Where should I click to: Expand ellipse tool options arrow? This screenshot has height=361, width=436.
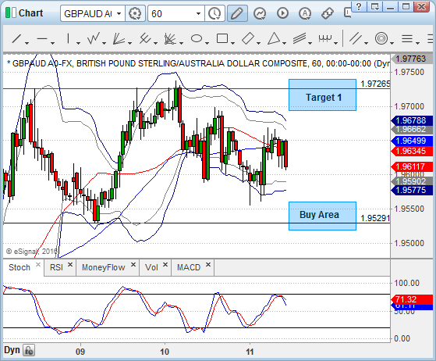[207, 43]
